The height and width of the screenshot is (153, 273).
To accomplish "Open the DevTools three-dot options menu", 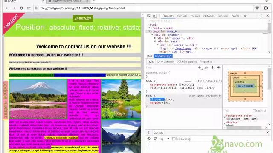I will tap(261, 16).
